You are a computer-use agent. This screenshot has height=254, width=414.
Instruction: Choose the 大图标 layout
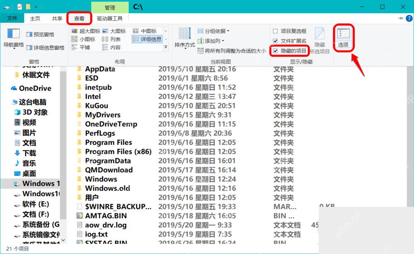pos(114,31)
